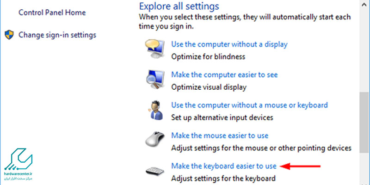Open Control Panel Home
The image size is (370, 185).
52,12
